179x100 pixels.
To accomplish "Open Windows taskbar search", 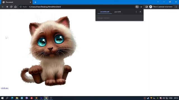I will coord(7,98).
